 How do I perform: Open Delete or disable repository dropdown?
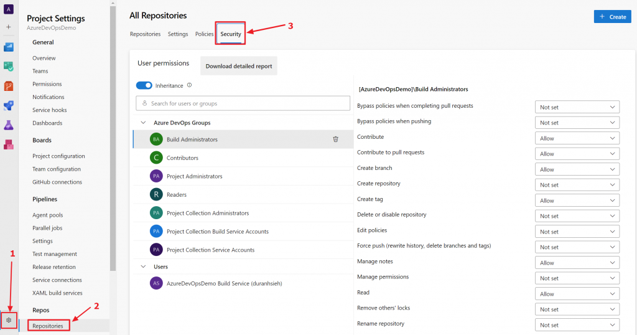click(x=577, y=216)
